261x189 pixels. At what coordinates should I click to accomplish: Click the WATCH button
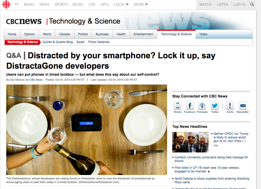pyautogui.click(x=205, y=5)
